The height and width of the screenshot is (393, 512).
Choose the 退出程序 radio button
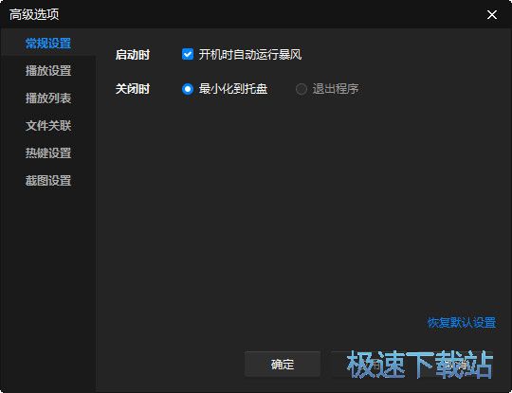[x=302, y=89]
